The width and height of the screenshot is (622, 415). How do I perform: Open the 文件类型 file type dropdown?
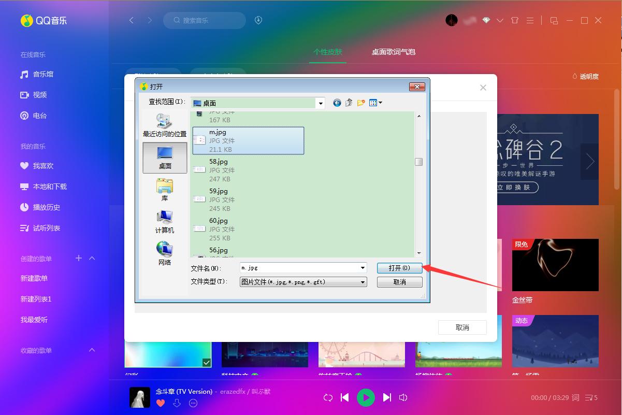pyautogui.click(x=363, y=282)
